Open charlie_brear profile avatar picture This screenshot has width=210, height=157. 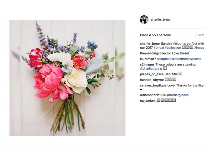tap(144, 19)
